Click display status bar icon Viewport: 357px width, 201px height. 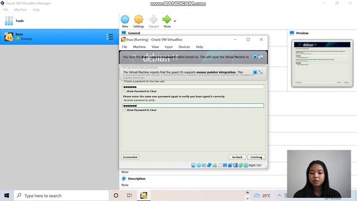click(225, 165)
